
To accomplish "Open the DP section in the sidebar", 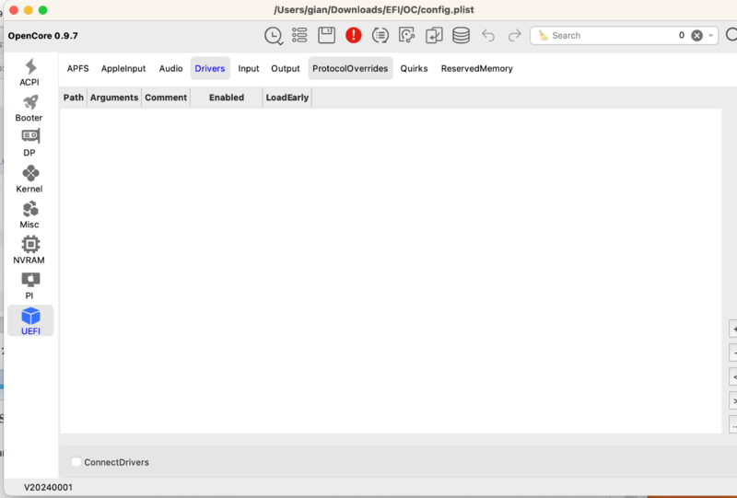I will (x=29, y=144).
